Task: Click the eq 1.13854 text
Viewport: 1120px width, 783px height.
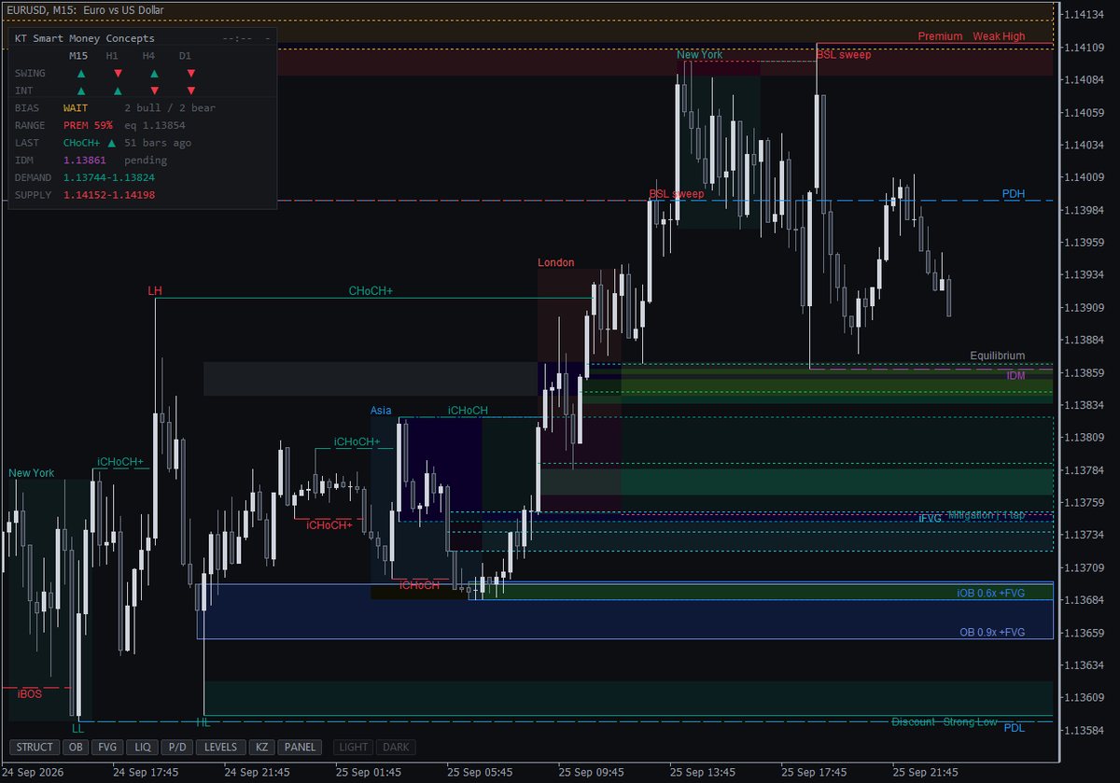Action: 155,125
